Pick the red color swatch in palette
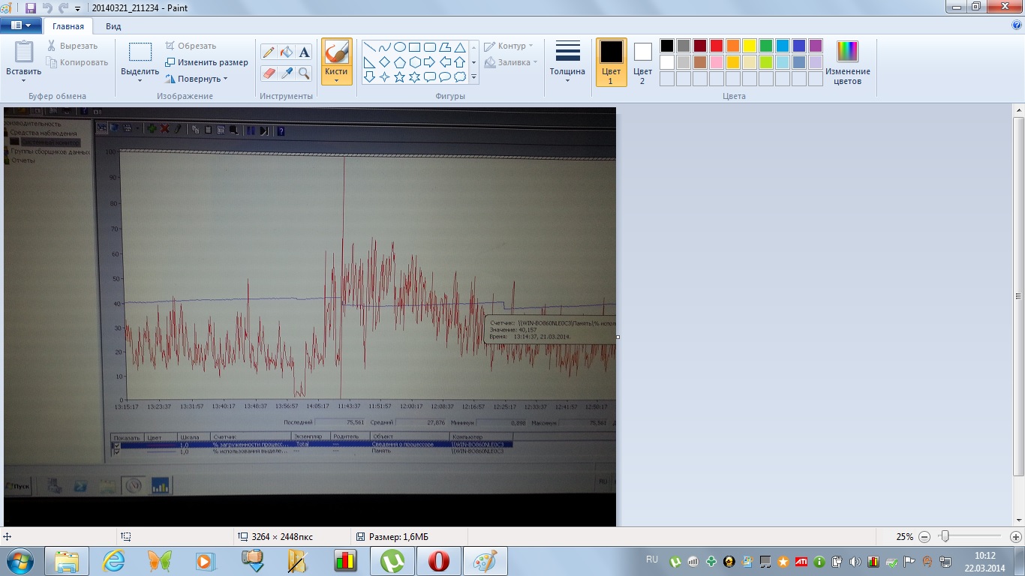 (x=716, y=46)
